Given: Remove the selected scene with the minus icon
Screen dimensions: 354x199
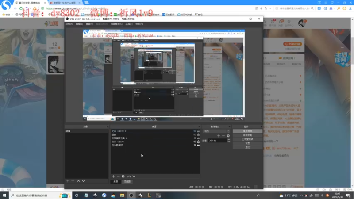Looking at the screenshot, I should [73, 181].
